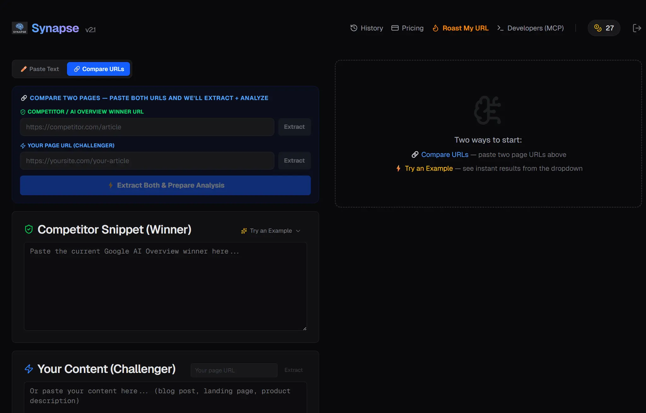The height and width of the screenshot is (413, 646).
Task: Open the History page
Action: click(x=367, y=28)
